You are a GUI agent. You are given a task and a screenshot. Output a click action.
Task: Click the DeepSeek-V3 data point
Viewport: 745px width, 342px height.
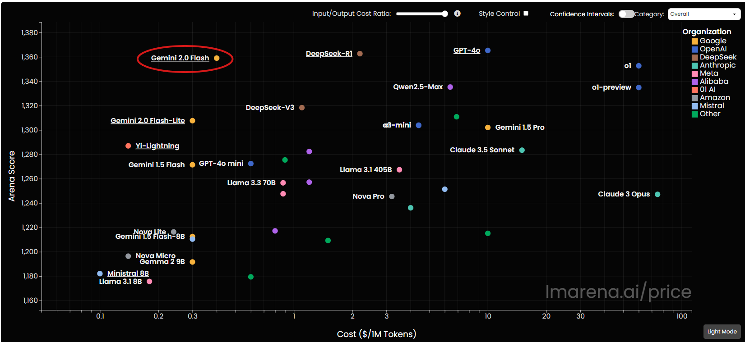302,108
